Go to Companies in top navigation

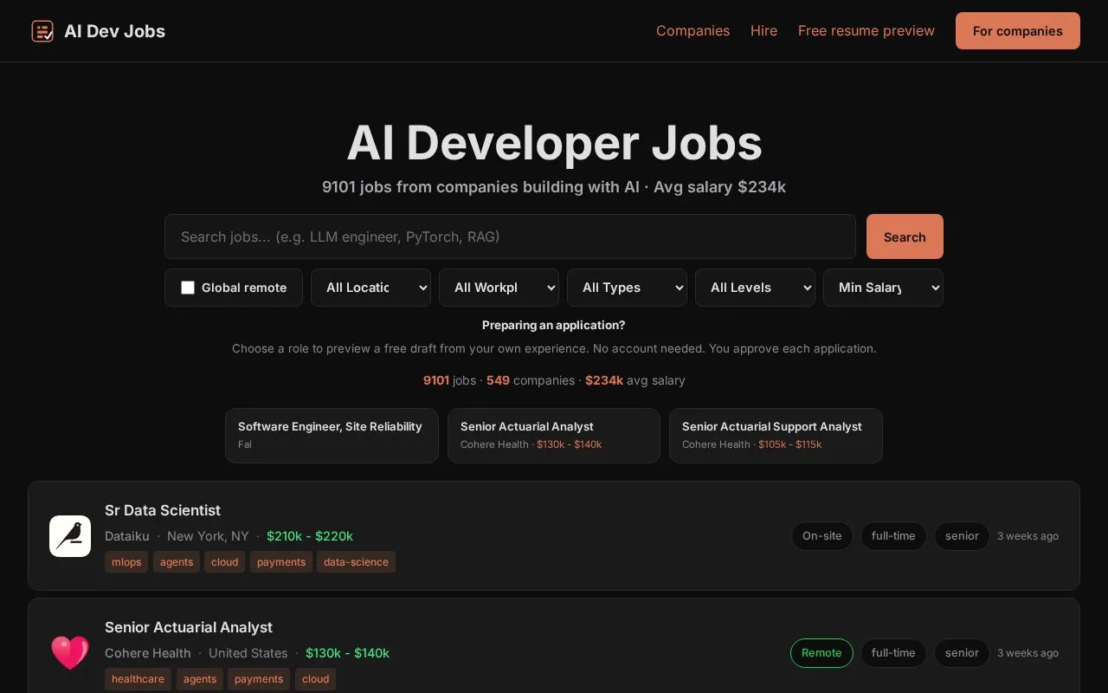(x=692, y=31)
